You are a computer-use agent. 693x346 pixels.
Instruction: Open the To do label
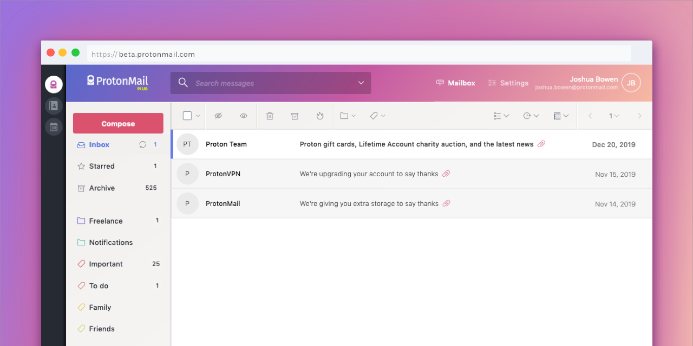coord(99,285)
